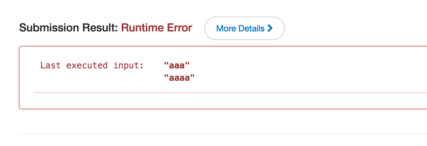Click the pink divider line inside error box
This screenshot has width=427, height=146.
coord(230,92)
